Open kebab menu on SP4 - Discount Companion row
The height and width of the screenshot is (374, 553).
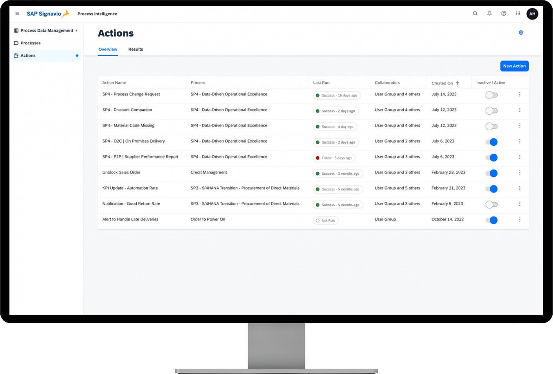coord(520,110)
